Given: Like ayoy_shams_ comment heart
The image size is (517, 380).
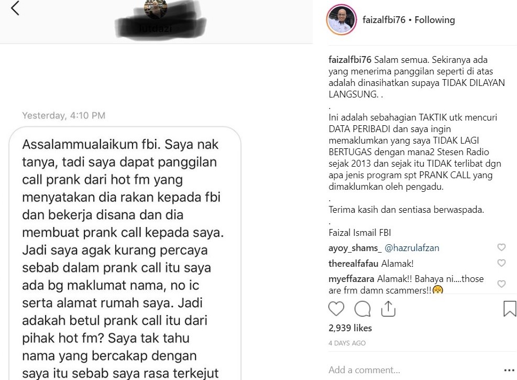Looking at the screenshot, I should (501, 247).
